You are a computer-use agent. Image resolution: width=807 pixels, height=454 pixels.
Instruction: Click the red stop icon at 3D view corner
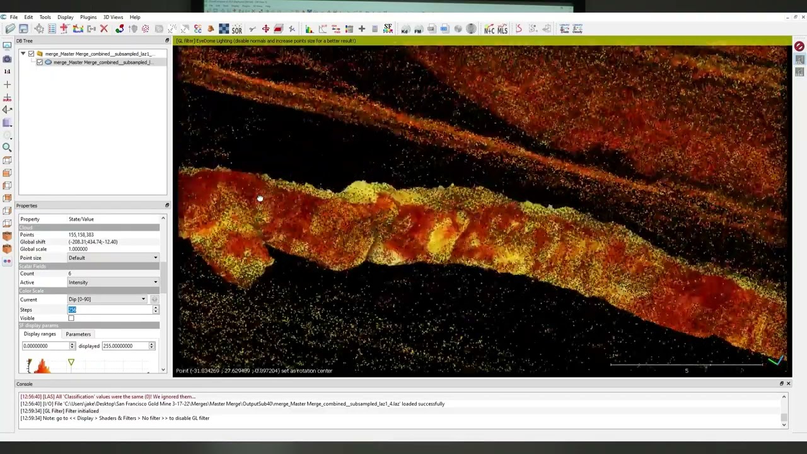click(799, 47)
